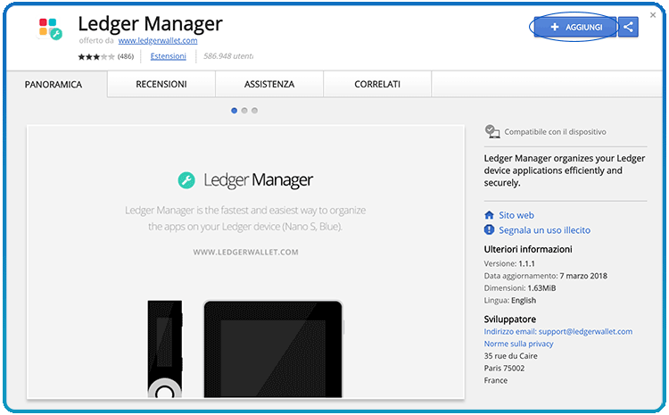Go to the CORRELATI tab

pyautogui.click(x=377, y=84)
